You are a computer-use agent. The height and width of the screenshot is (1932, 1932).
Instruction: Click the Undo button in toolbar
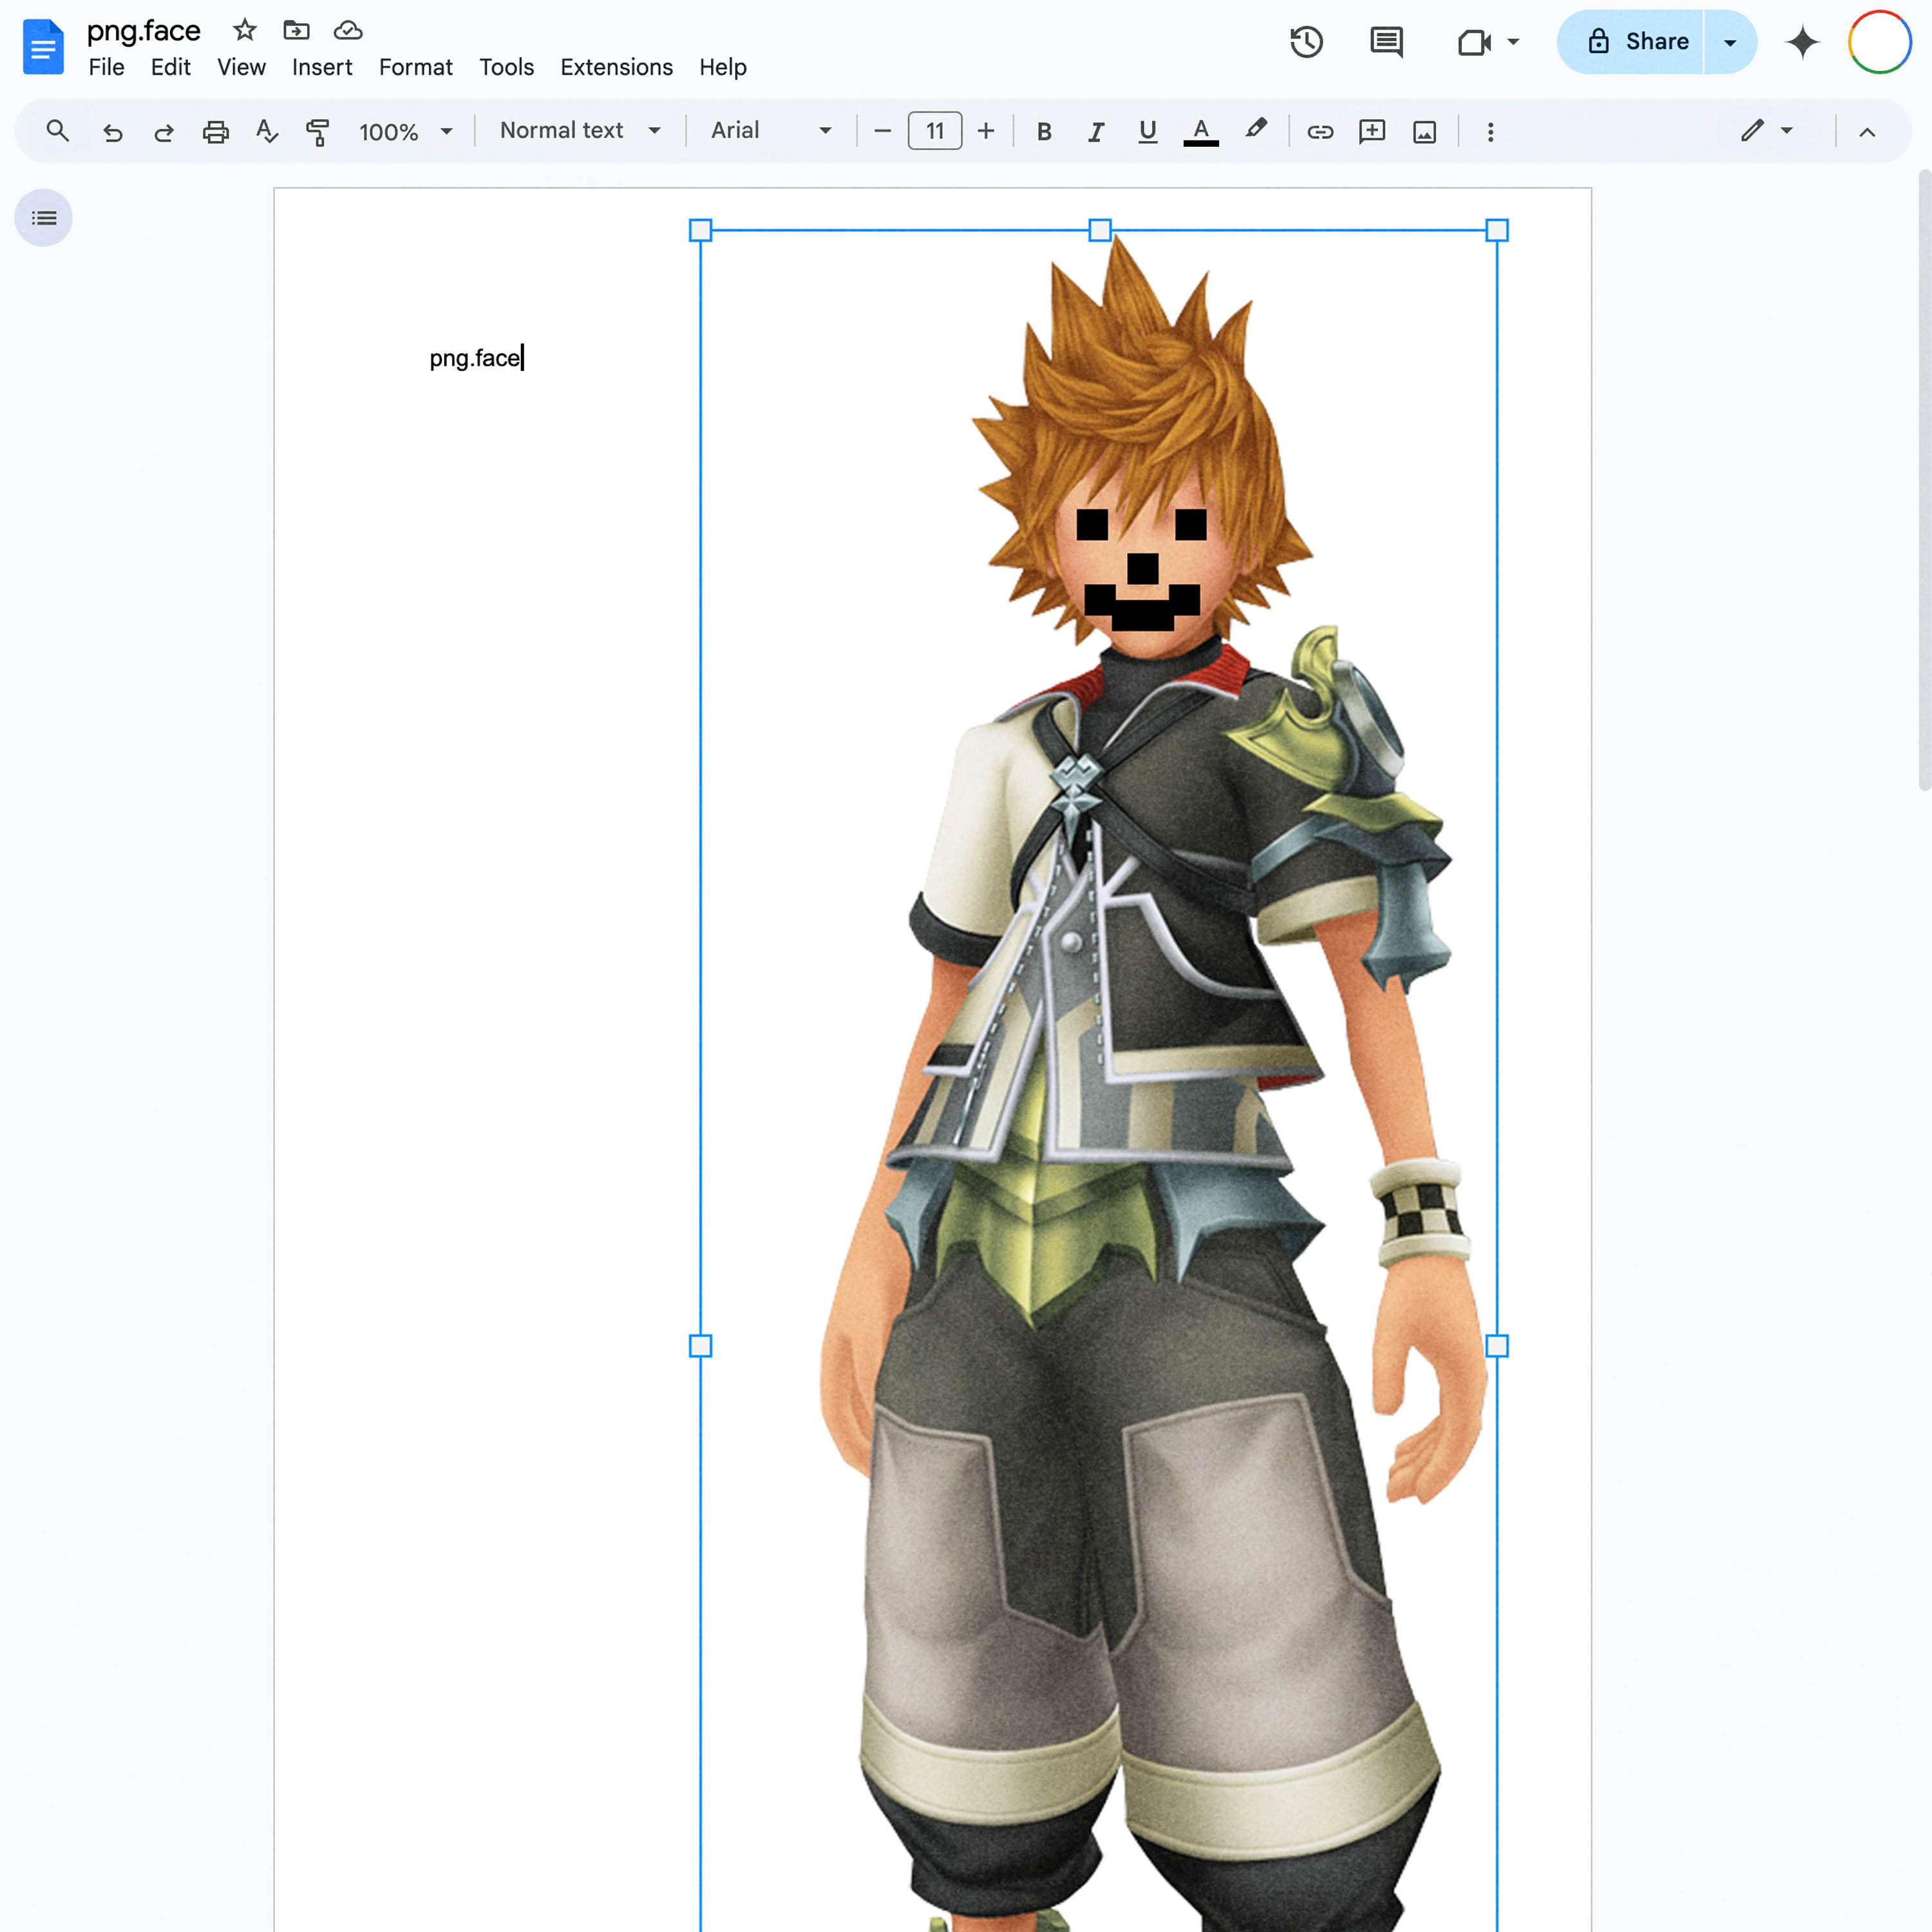click(x=109, y=131)
